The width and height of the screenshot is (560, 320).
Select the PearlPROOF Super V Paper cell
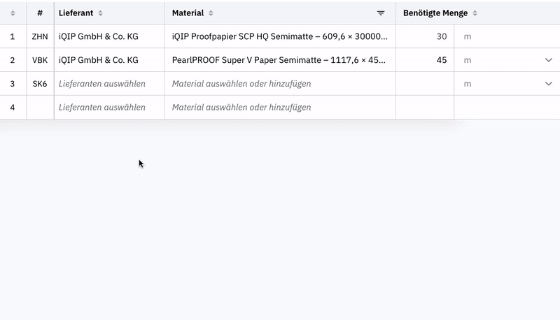tap(280, 60)
